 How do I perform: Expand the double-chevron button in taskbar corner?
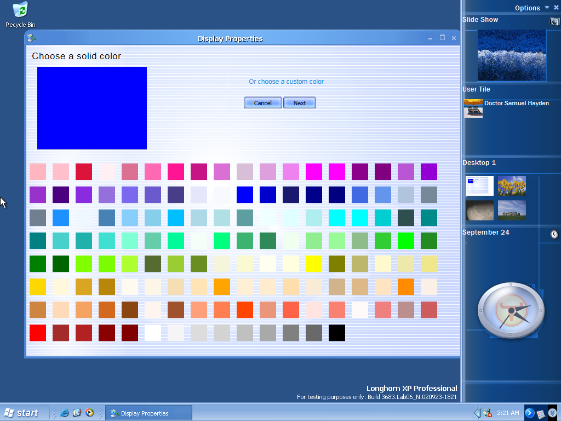tap(552, 413)
